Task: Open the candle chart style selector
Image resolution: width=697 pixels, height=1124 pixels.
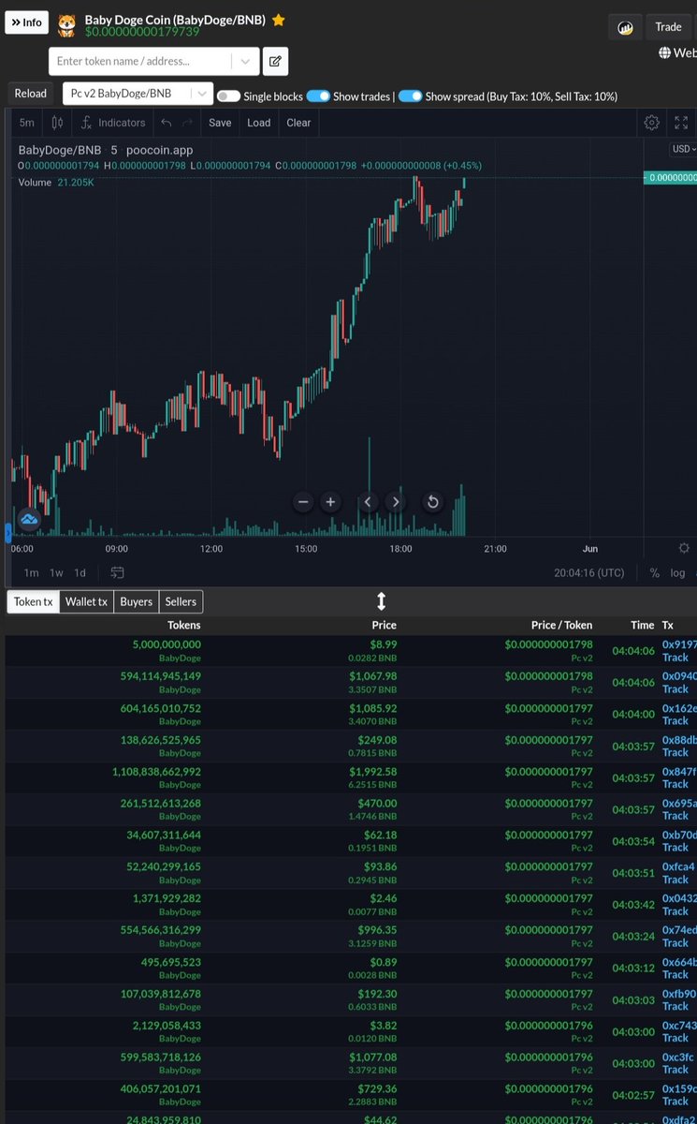Action: click(x=57, y=123)
